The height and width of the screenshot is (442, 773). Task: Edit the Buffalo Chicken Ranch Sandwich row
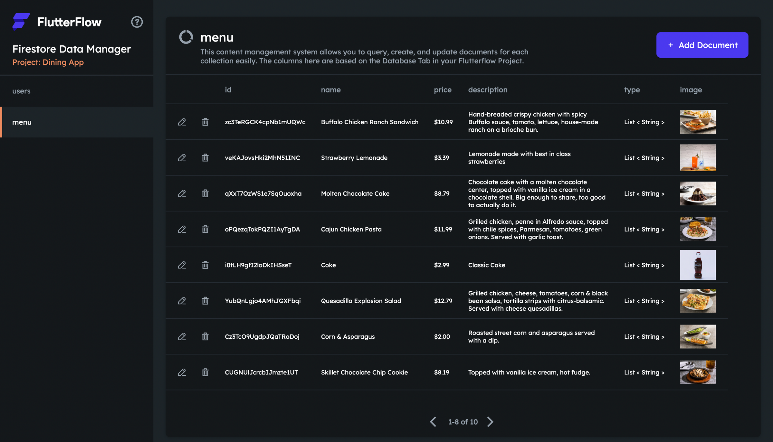[182, 122]
